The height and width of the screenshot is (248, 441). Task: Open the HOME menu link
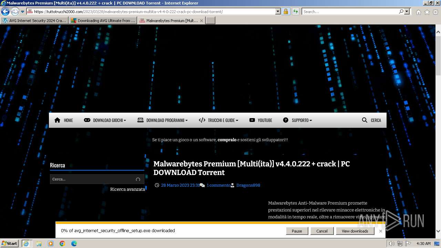coord(68,120)
